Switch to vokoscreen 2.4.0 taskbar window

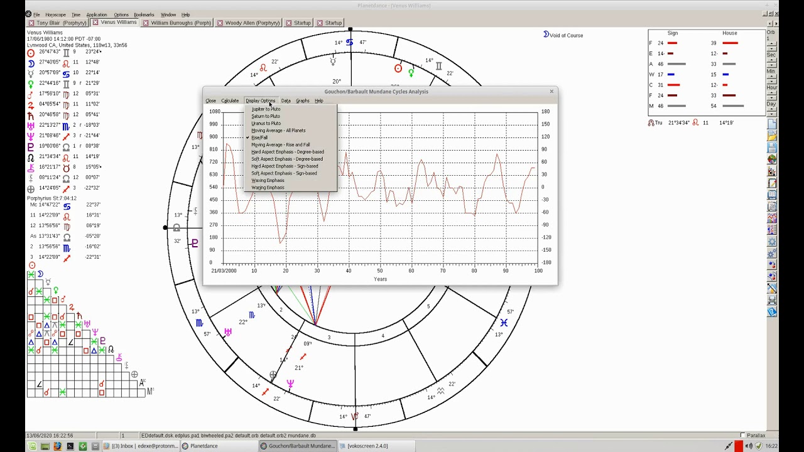(x=377, y=446)
